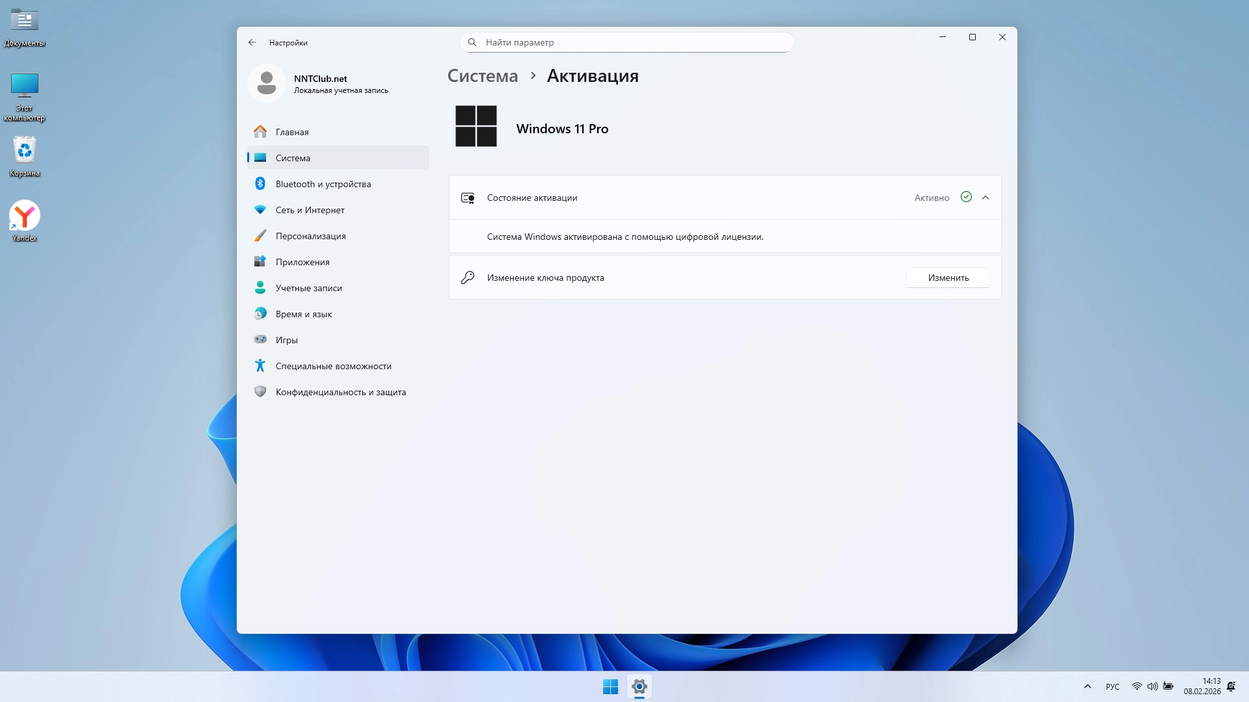Open the volume control in system tray
Viewport: 1249px width, 702px height.
[1152, 686]
